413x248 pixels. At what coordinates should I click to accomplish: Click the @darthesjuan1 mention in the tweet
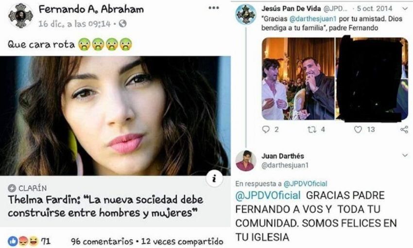pos(313,19)
